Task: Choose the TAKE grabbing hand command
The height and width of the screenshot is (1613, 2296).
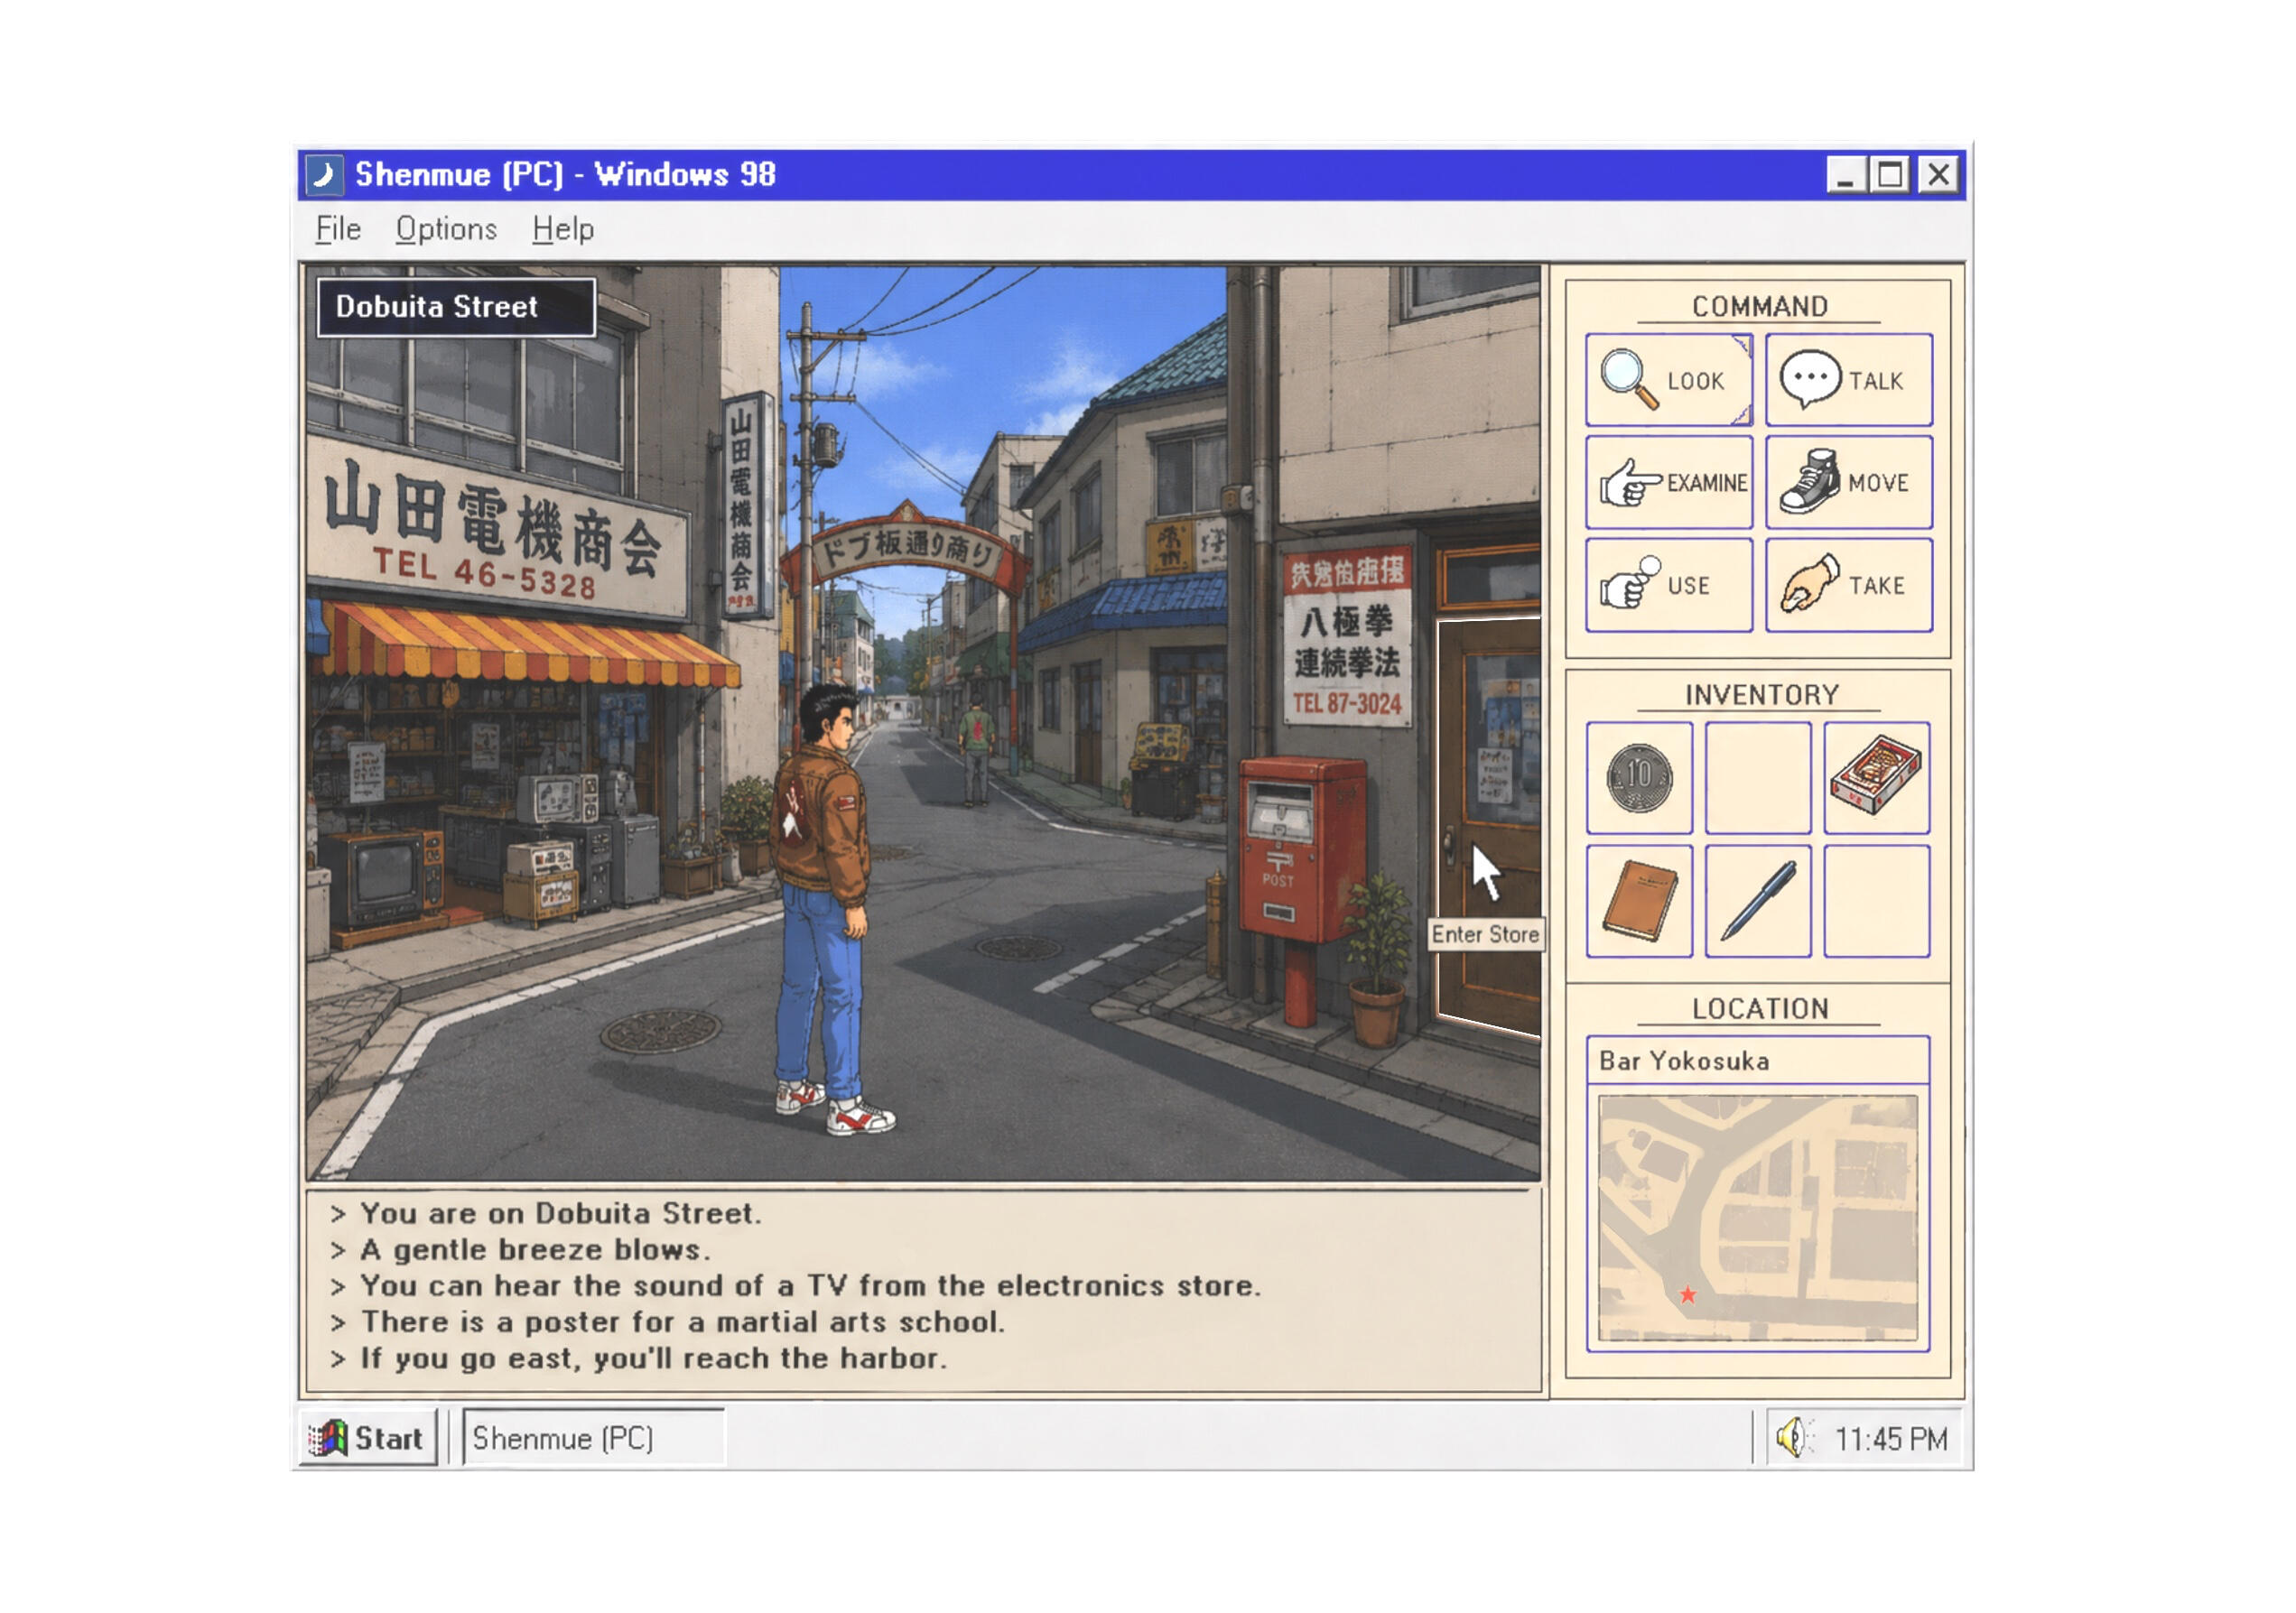Action: click(1848, 585)
